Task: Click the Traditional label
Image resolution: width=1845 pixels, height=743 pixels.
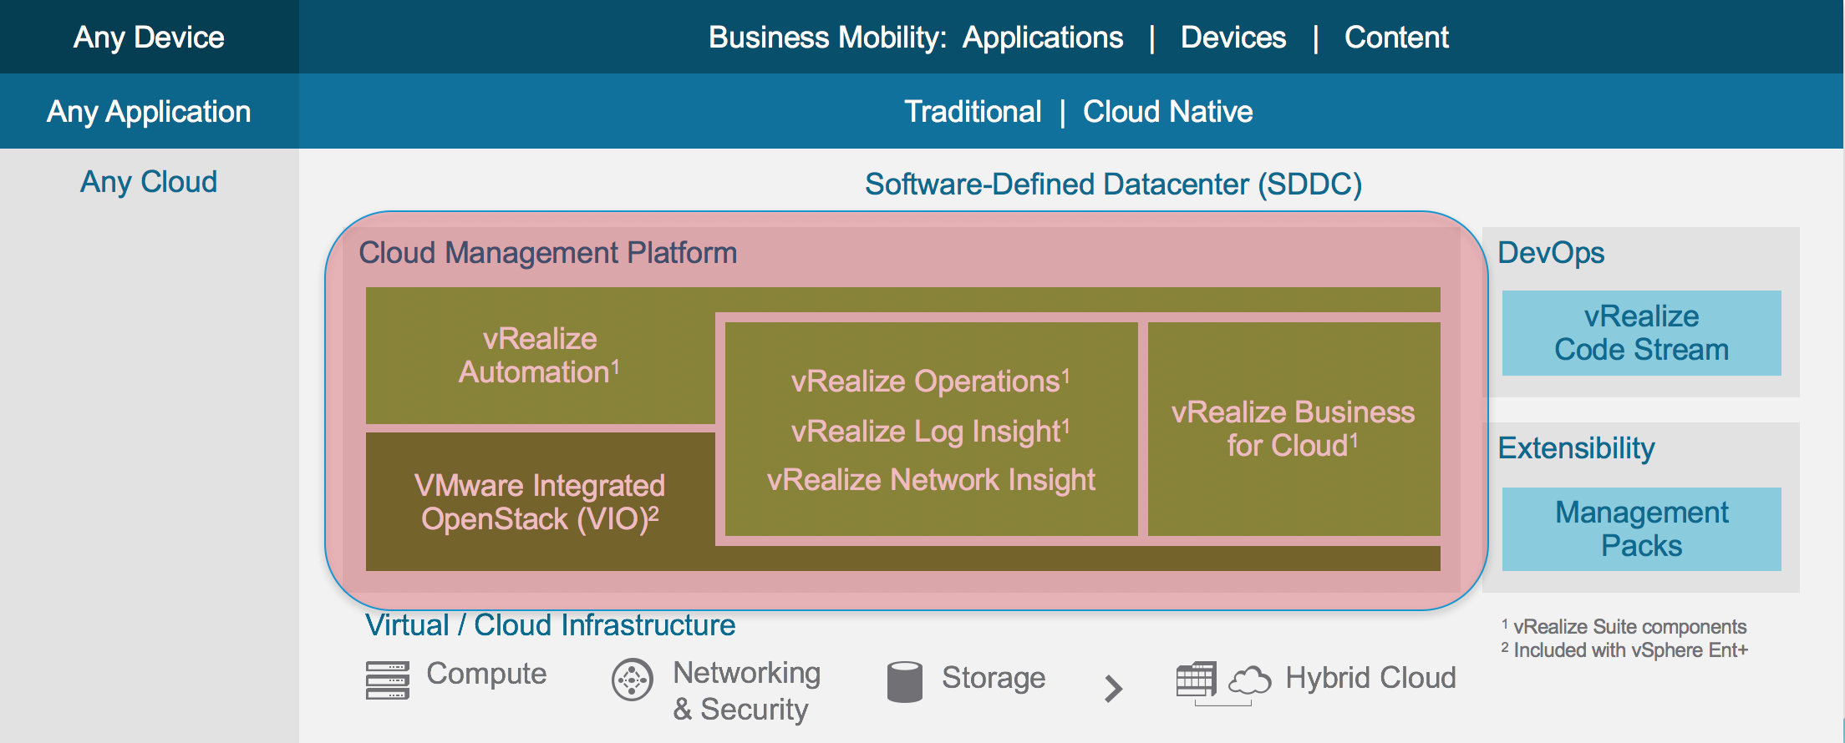Action: pos(973,112)
